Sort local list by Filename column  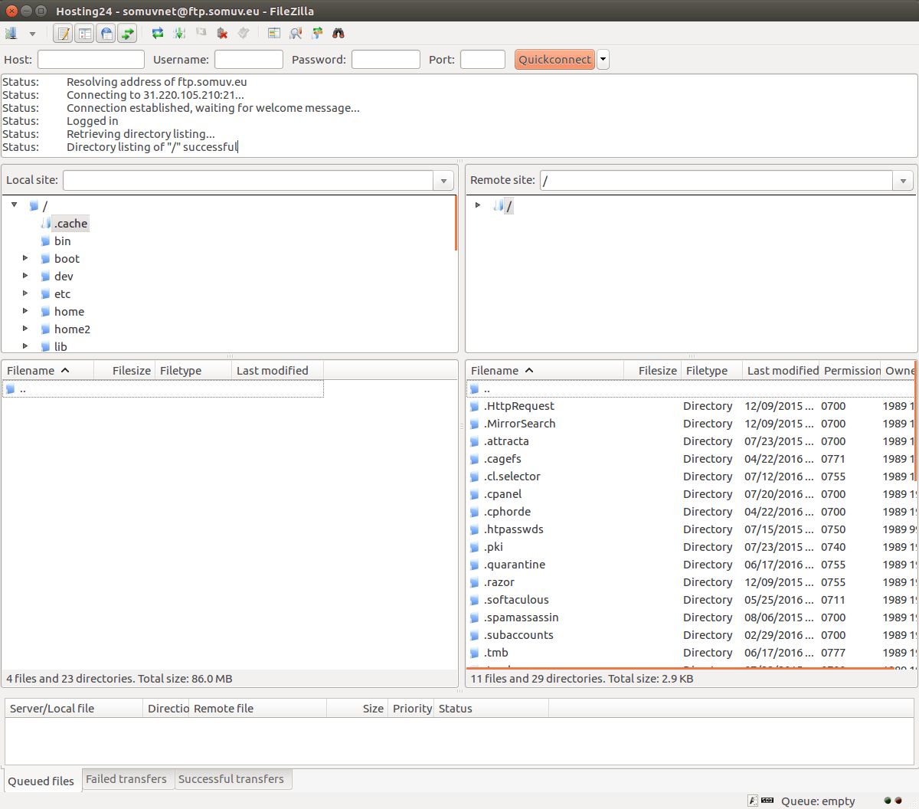tap(47, 371)
